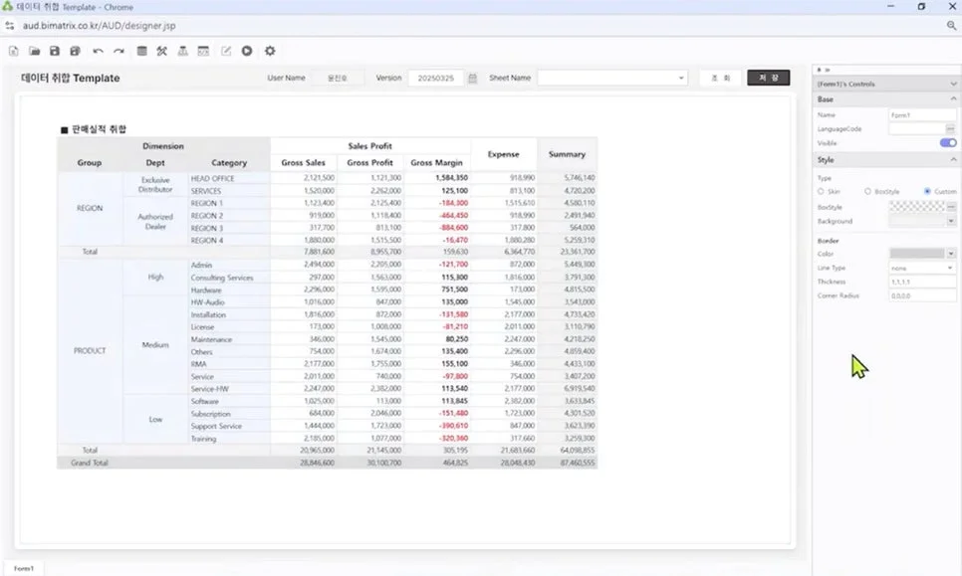Click the dark 저장 save button

[x=768, y=78]
